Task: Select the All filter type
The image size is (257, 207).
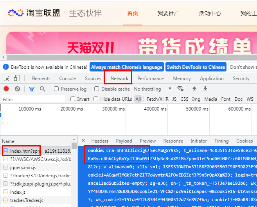Action: tap(138, 99)
